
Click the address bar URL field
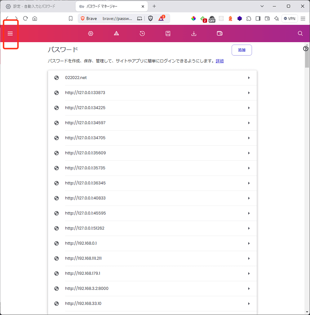[117, 19]
